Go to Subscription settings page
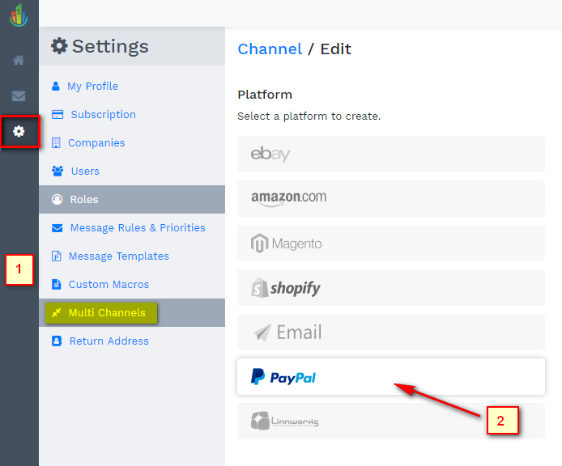This screenshot has width=562, height=466. [103, 115]
